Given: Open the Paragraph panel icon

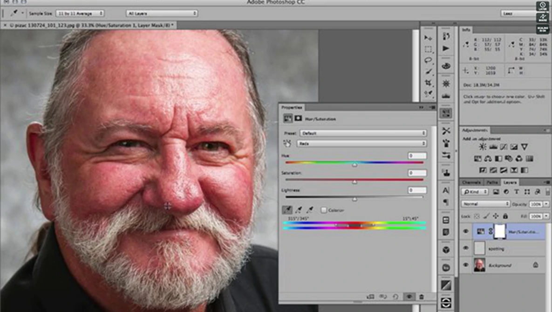Looking at the screenshot, I should 446,202.
